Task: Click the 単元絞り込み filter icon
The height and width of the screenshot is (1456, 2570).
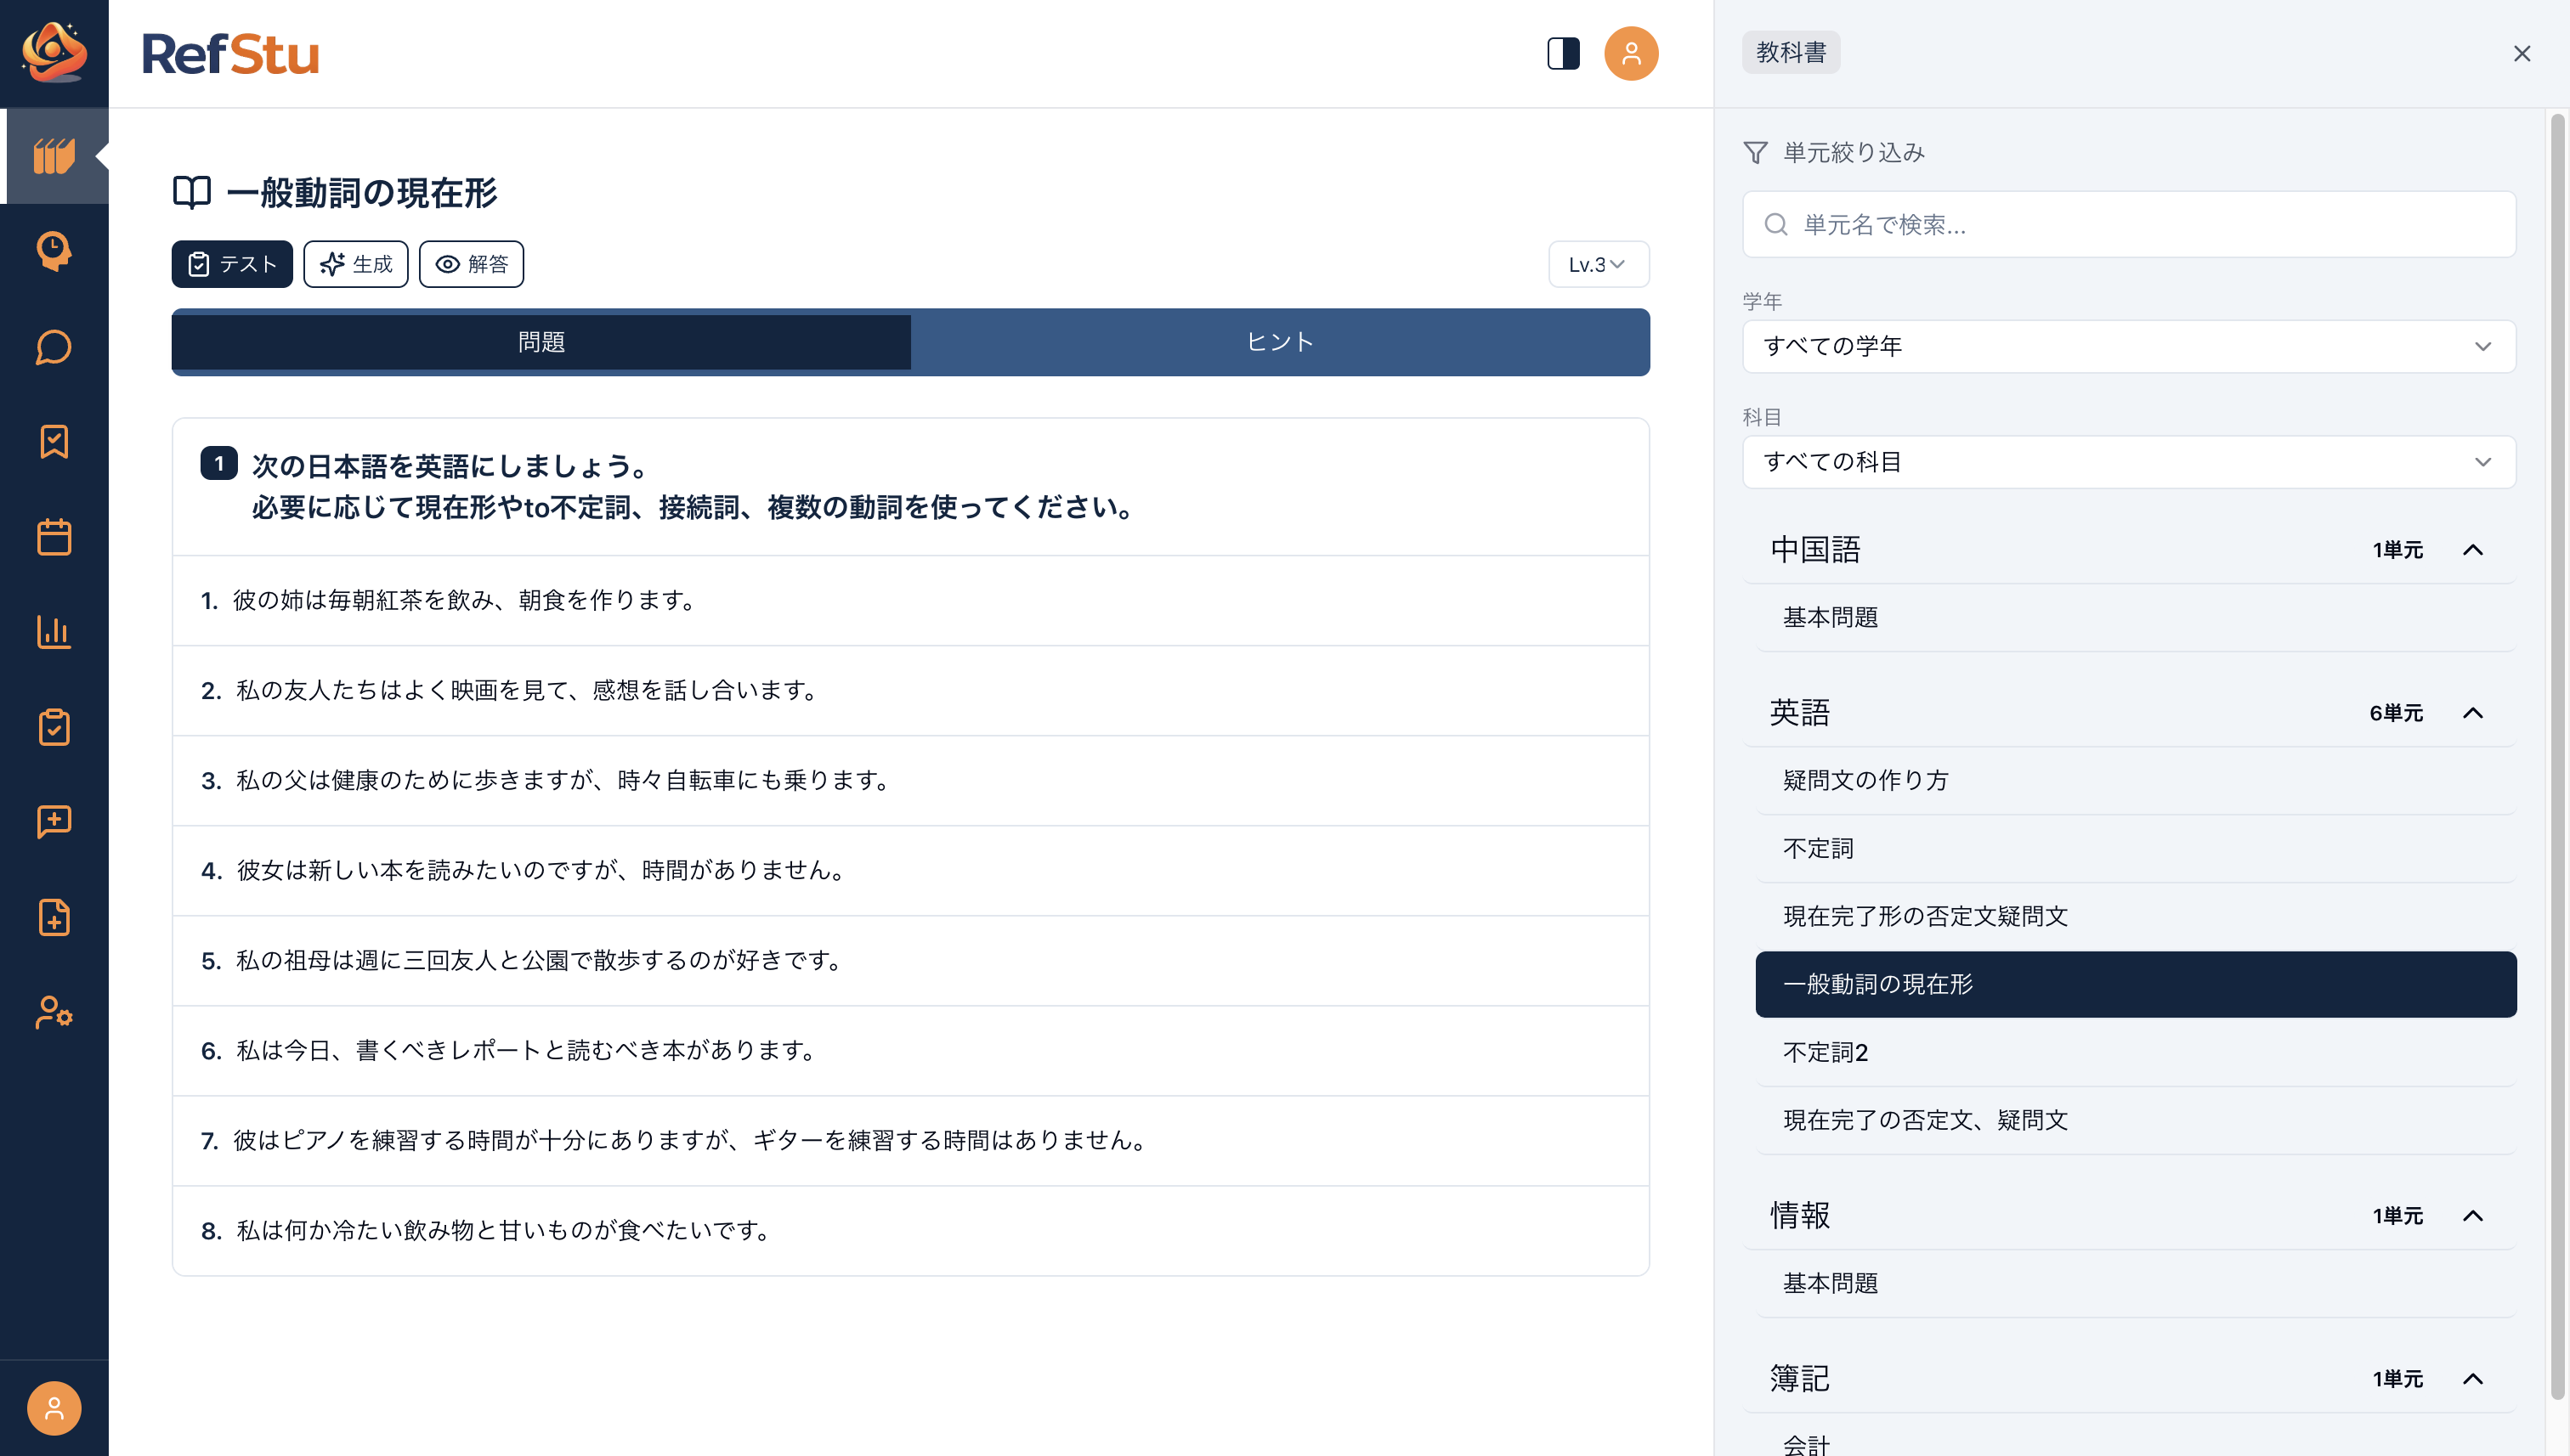Action: click(x=1756, y=152)
